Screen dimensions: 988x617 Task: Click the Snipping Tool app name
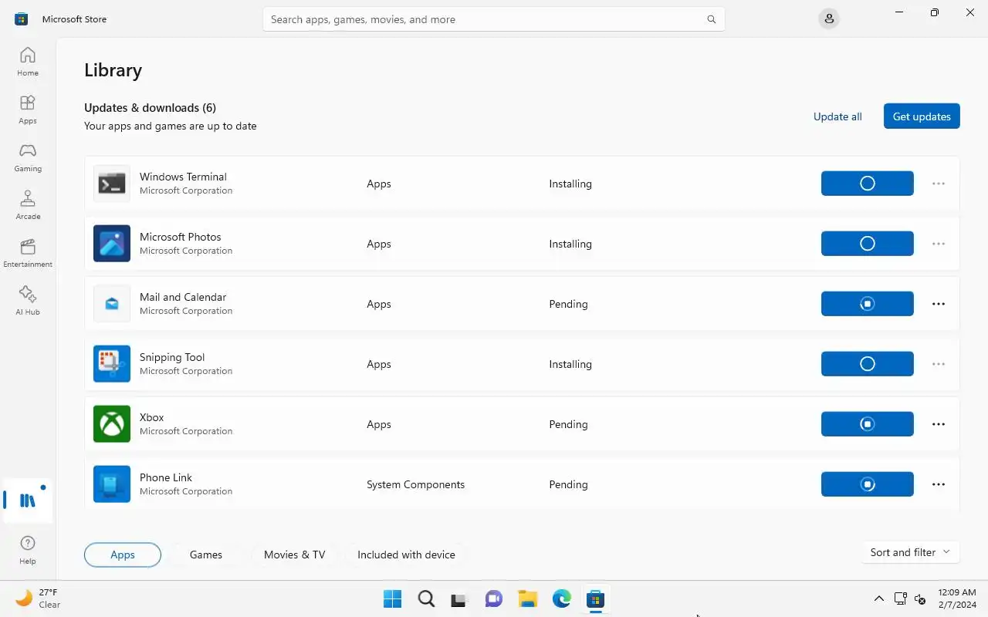[172, 357]
